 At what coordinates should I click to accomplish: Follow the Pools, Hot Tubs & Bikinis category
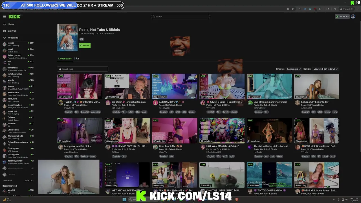(85, 45)
